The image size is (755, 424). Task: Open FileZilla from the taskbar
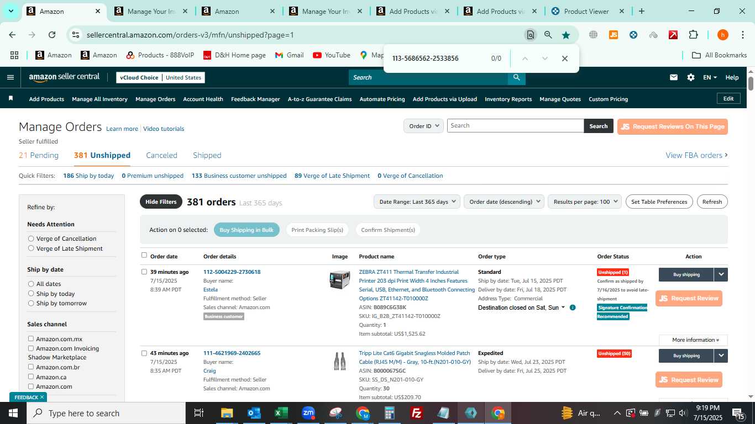click(x=417, y=413)
